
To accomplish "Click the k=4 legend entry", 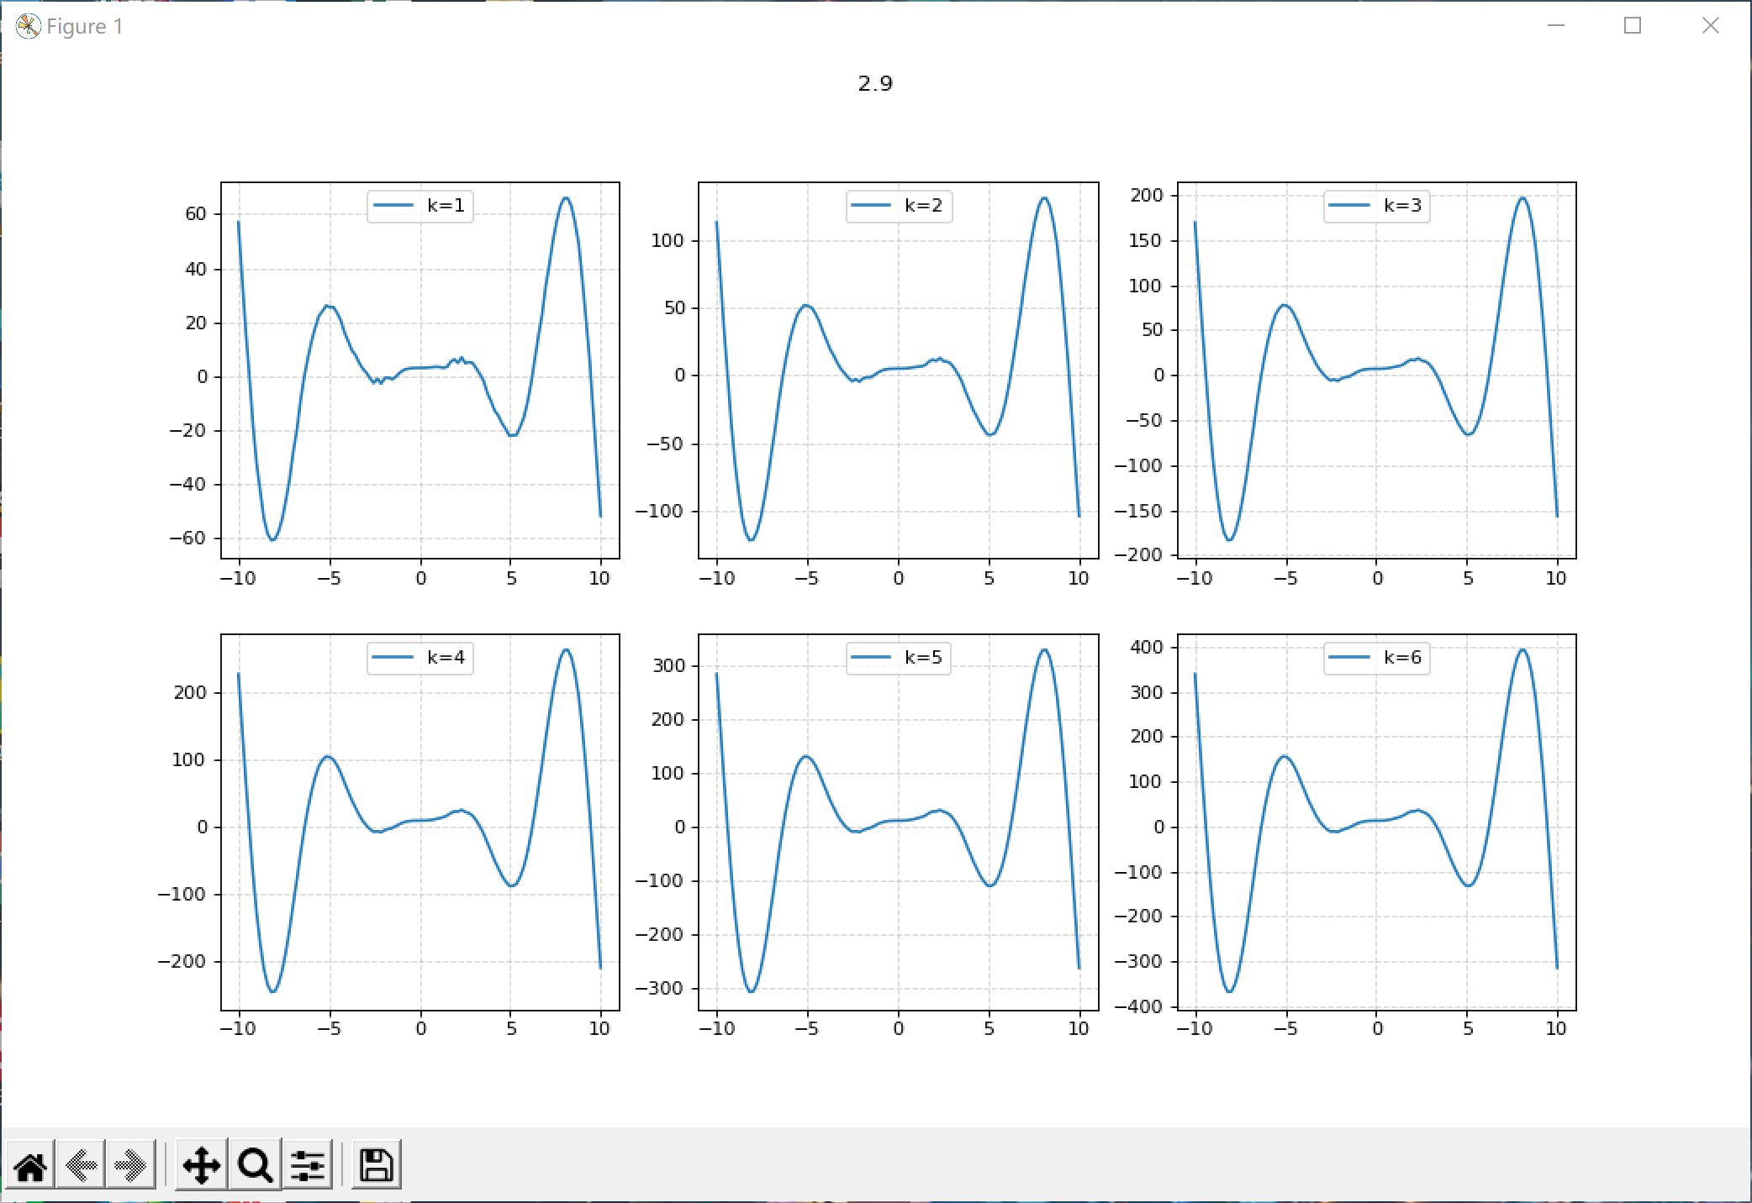I will (420, 657).
